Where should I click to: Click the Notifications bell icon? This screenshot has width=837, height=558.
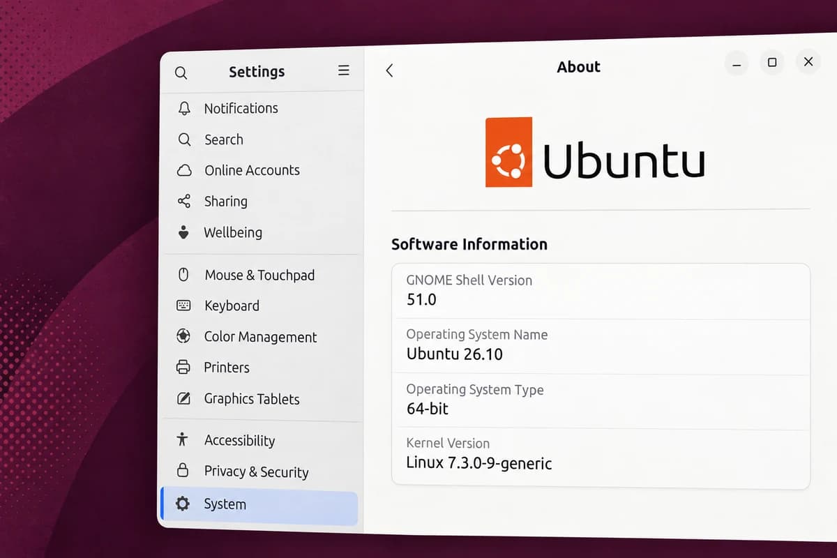184,108
